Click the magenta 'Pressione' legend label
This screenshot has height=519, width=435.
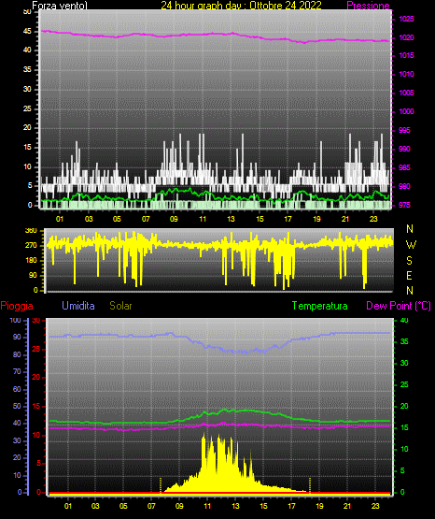pos(368,6)
